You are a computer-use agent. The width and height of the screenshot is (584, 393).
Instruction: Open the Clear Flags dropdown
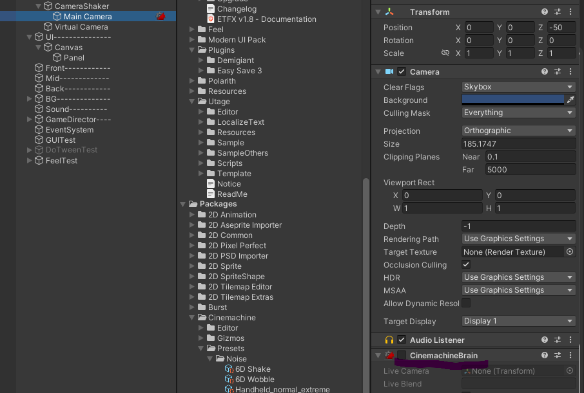(x=518, y=87)
